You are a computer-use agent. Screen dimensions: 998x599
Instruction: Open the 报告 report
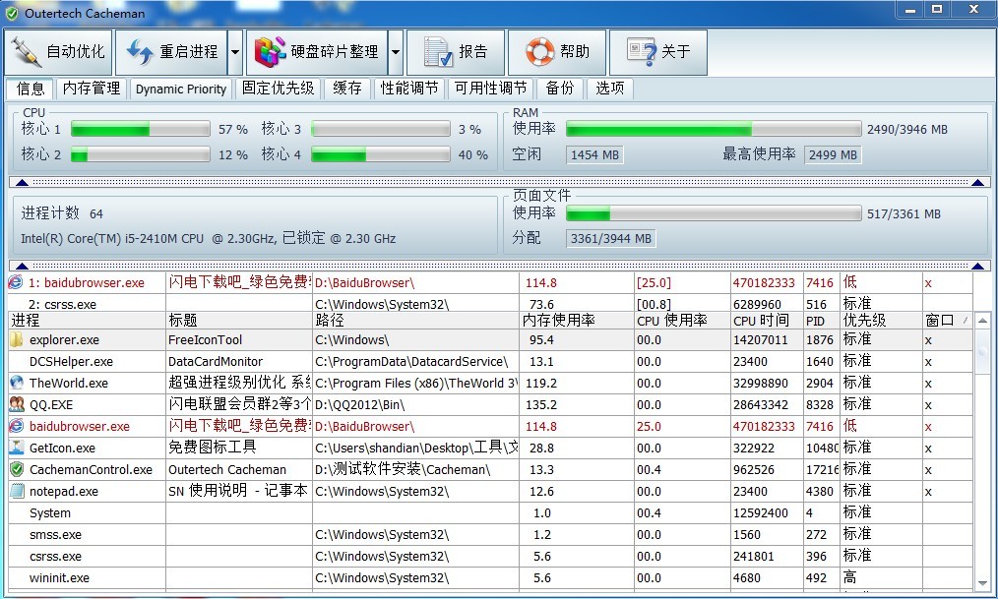[455, 52]
